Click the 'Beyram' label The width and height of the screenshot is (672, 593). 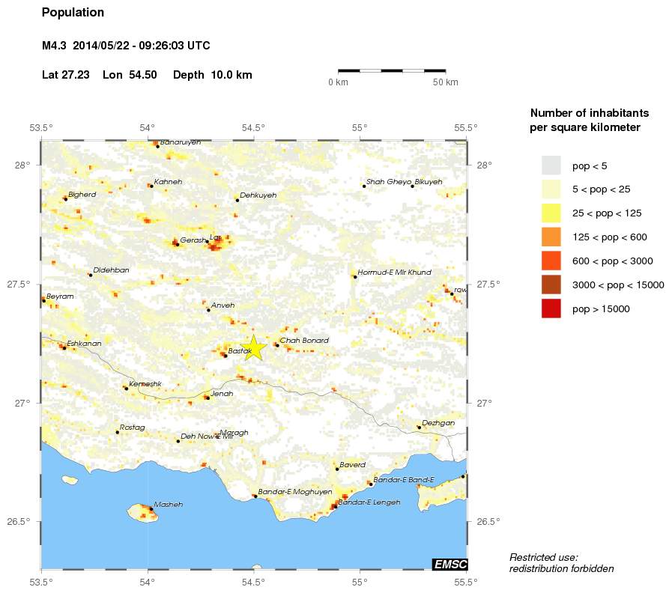(x=60, y=296)
